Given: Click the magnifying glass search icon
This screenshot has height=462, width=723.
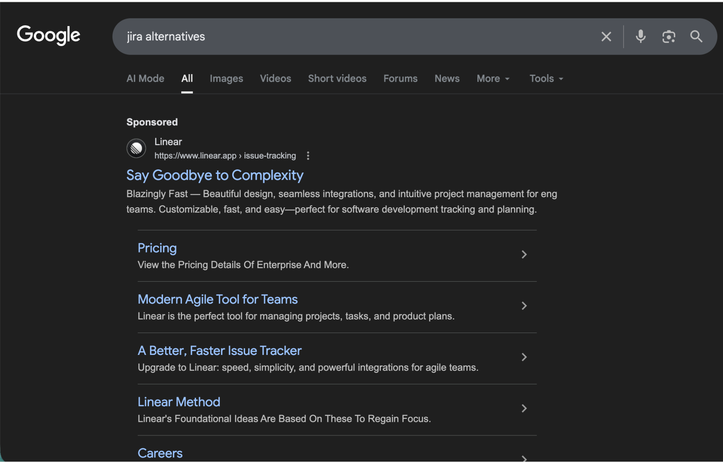Looking at the screenshot, I should (x=696, y=37).
